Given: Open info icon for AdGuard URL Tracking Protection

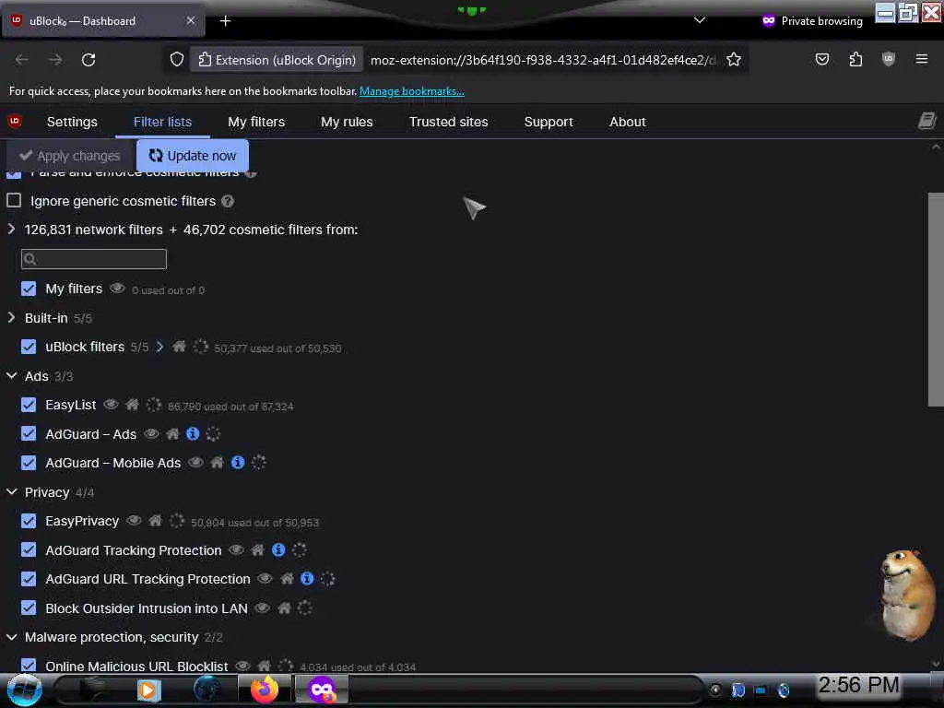Looking at the screenshot, I should [307, 579].
